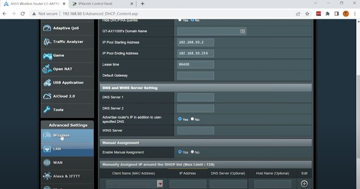Click manual assignment IP Address field

(188, 184)
